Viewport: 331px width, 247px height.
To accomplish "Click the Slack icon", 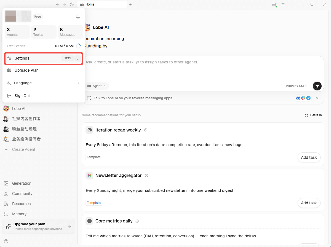I will coord(303,98).
